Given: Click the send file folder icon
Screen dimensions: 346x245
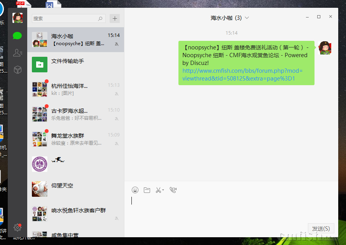Looking at the screenshot, I should click(147, 190).
